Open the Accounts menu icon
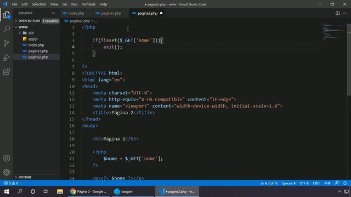351x197 pixels. tap(7, 158)
